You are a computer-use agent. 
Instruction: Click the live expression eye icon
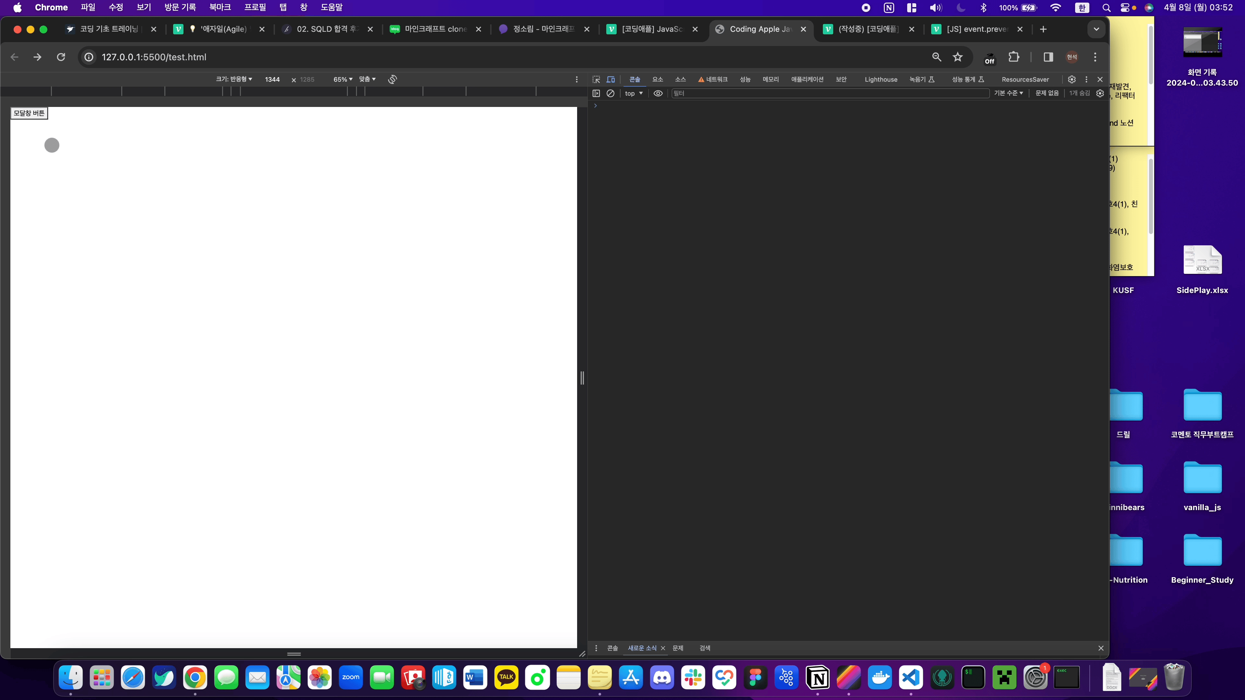point(658,93)
